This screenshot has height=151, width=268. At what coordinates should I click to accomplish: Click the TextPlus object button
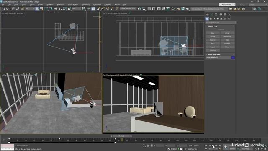click(213, 50)
